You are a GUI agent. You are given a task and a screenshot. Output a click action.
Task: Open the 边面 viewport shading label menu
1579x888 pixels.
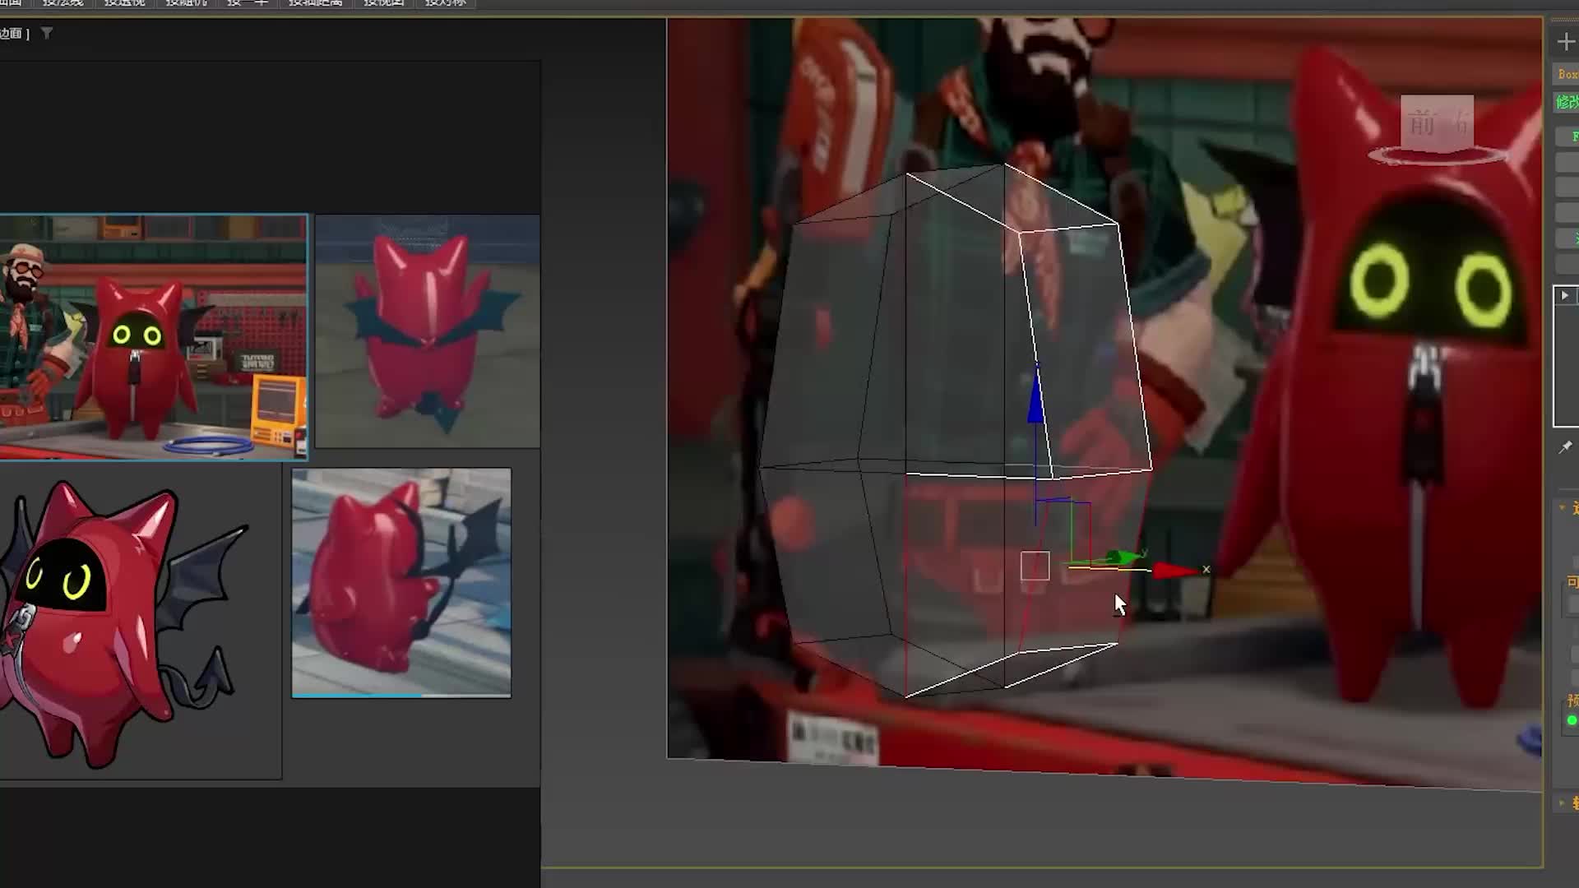[14, 33]
